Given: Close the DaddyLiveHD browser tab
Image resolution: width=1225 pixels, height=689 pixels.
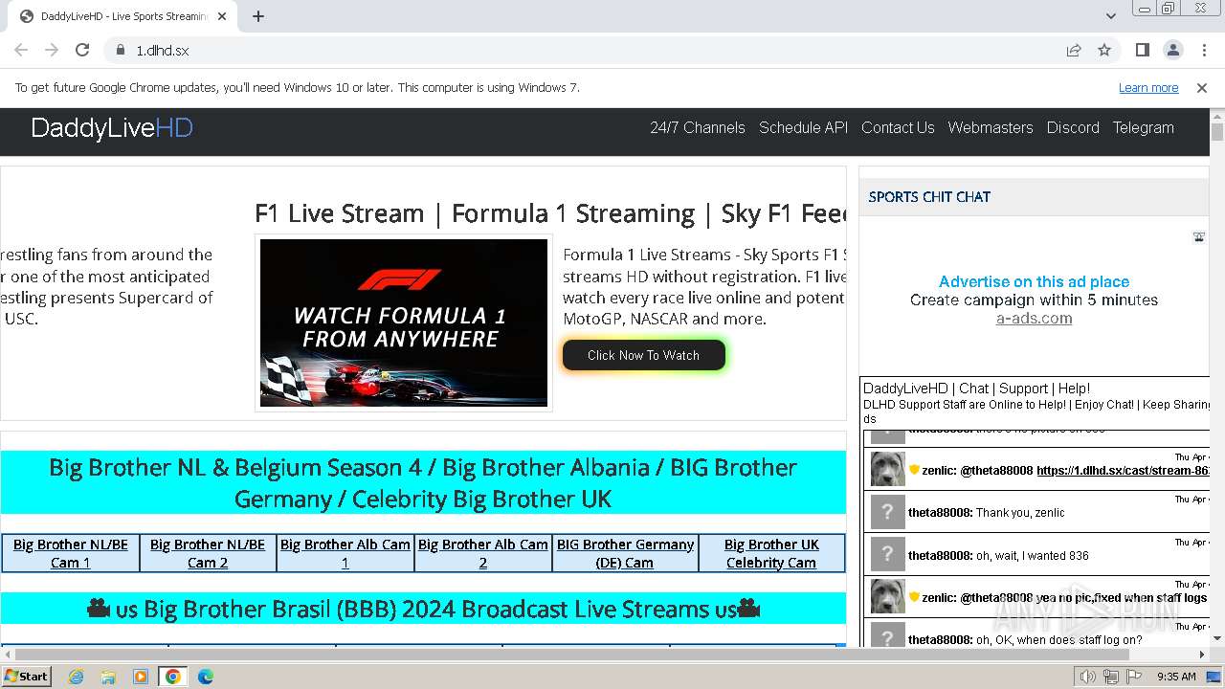Looking at the screenshot, I should point(222,16).
